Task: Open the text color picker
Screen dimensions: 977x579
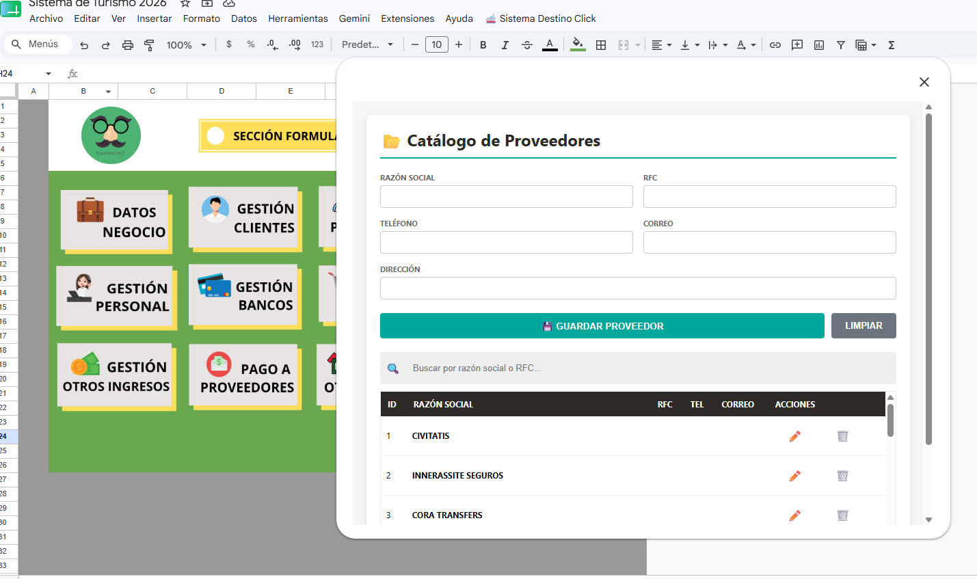Action: tap(550, 45)
